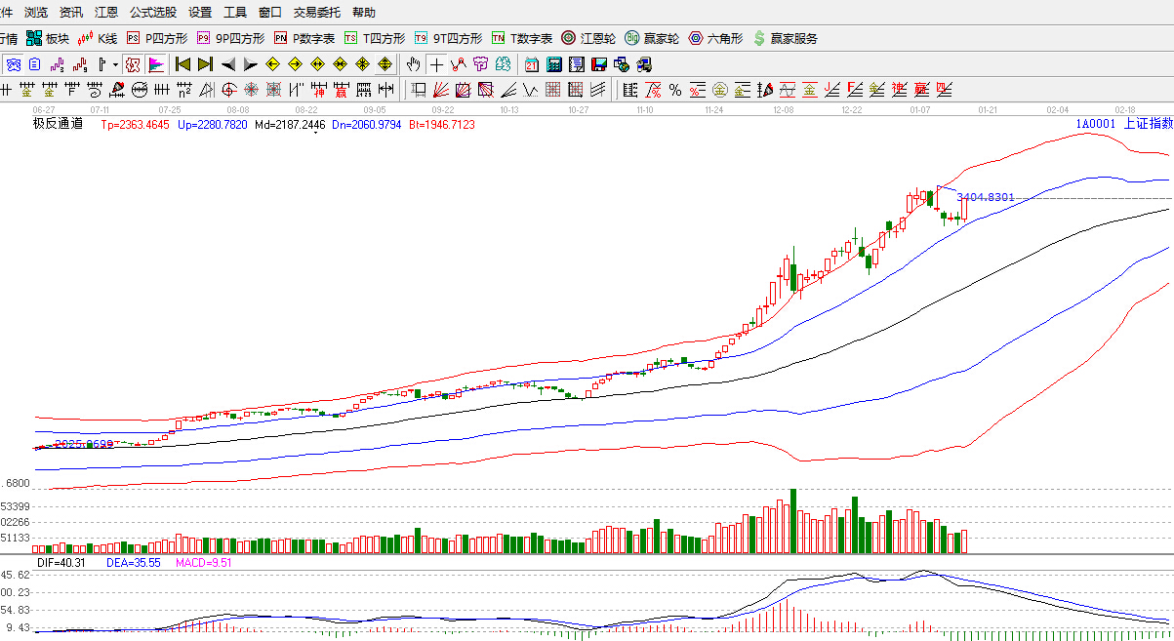Click the hand pan tool icon
This screenshot has width=1174, height=641.
(413, 65)
